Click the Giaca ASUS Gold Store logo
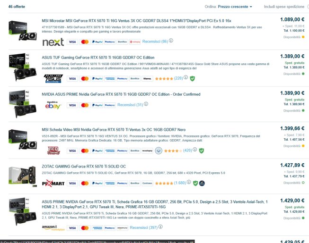The image size is (309, 243). tap(53, 79)
